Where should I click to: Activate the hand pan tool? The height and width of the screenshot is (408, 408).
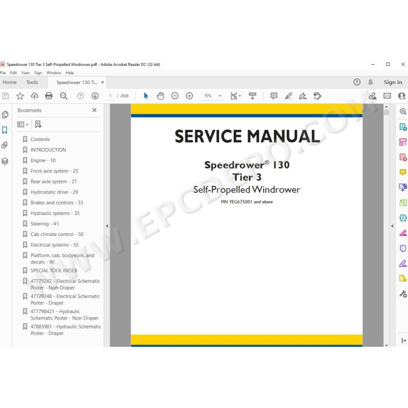[160, 96]
